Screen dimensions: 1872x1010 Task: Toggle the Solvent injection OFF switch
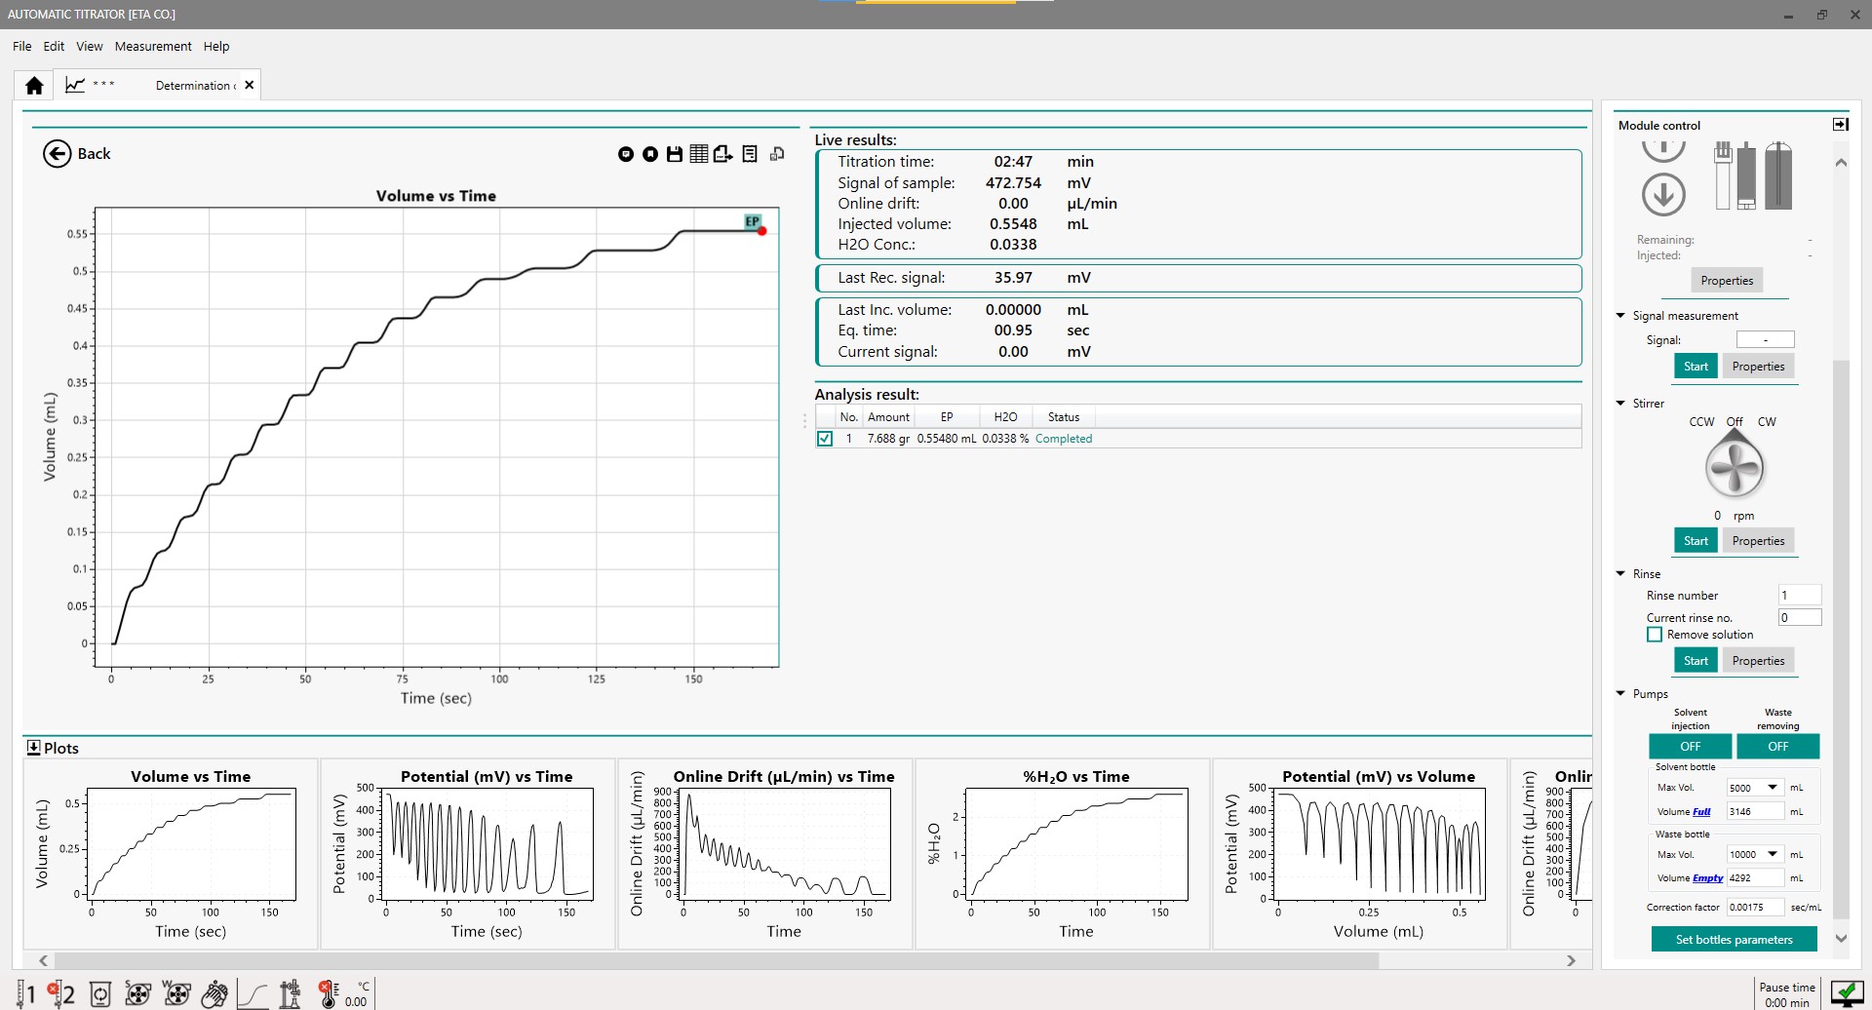1690,747
